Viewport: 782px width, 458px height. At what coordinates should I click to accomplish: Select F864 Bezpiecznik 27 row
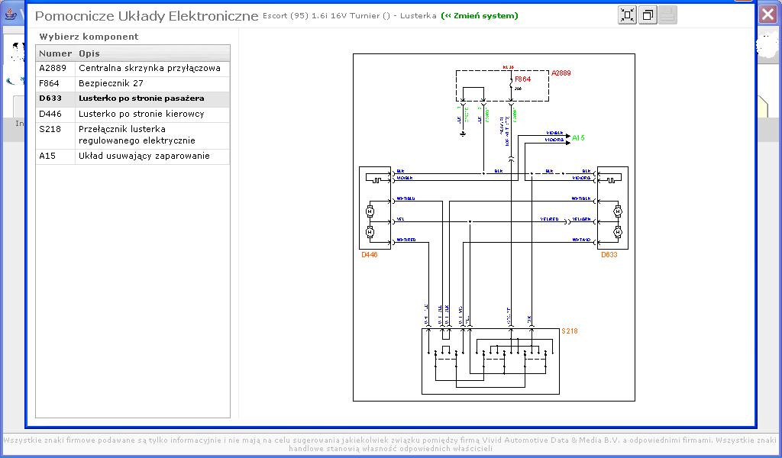pos(133,84)
